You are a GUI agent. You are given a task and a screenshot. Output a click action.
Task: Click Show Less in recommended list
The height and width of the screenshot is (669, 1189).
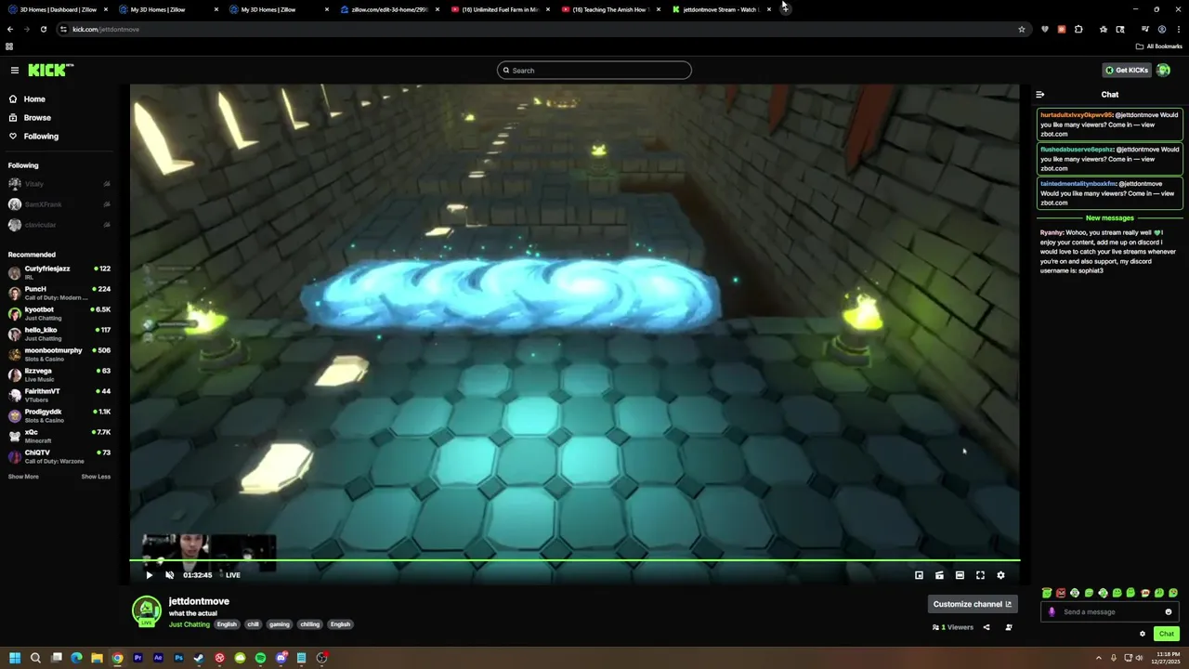click(96, 477)
